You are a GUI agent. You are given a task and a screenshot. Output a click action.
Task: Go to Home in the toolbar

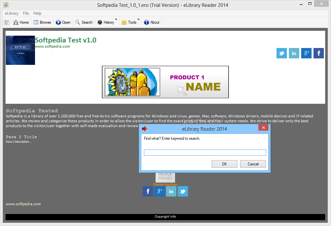pyautogui.click(x=21, y=22)
